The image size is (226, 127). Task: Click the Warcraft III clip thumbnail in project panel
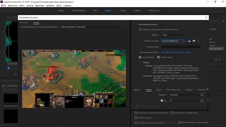[11, 98]
